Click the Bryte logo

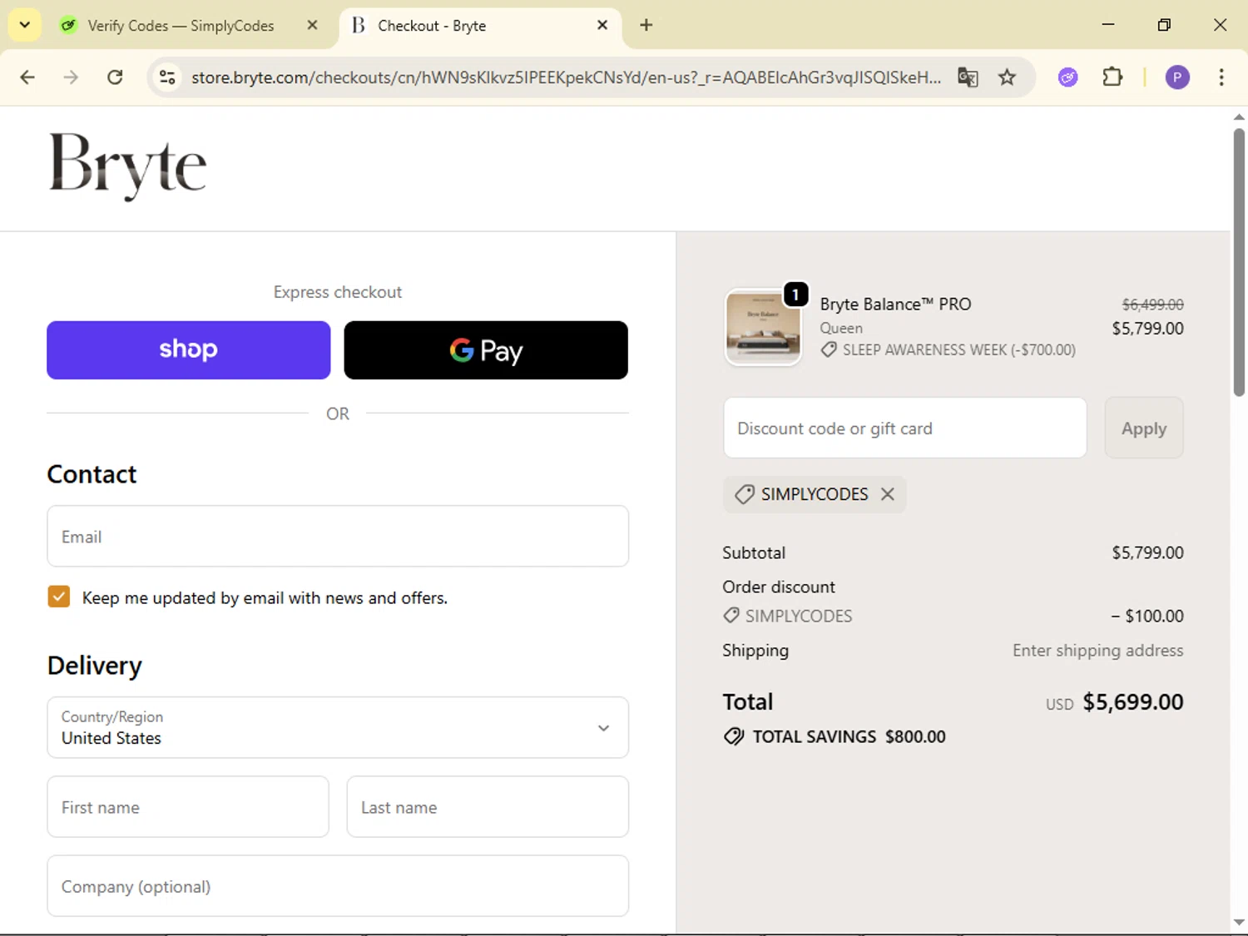coord(127,166)
